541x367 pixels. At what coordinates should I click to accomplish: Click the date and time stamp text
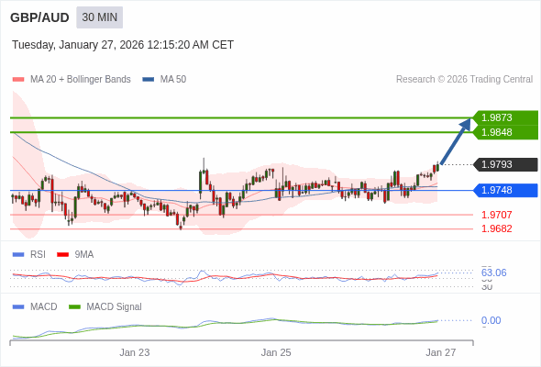tap(123, 45)
